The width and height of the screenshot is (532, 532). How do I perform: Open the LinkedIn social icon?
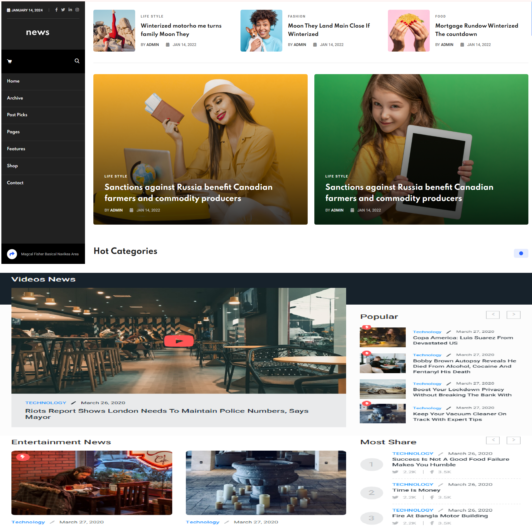click(x=70, y=9)
